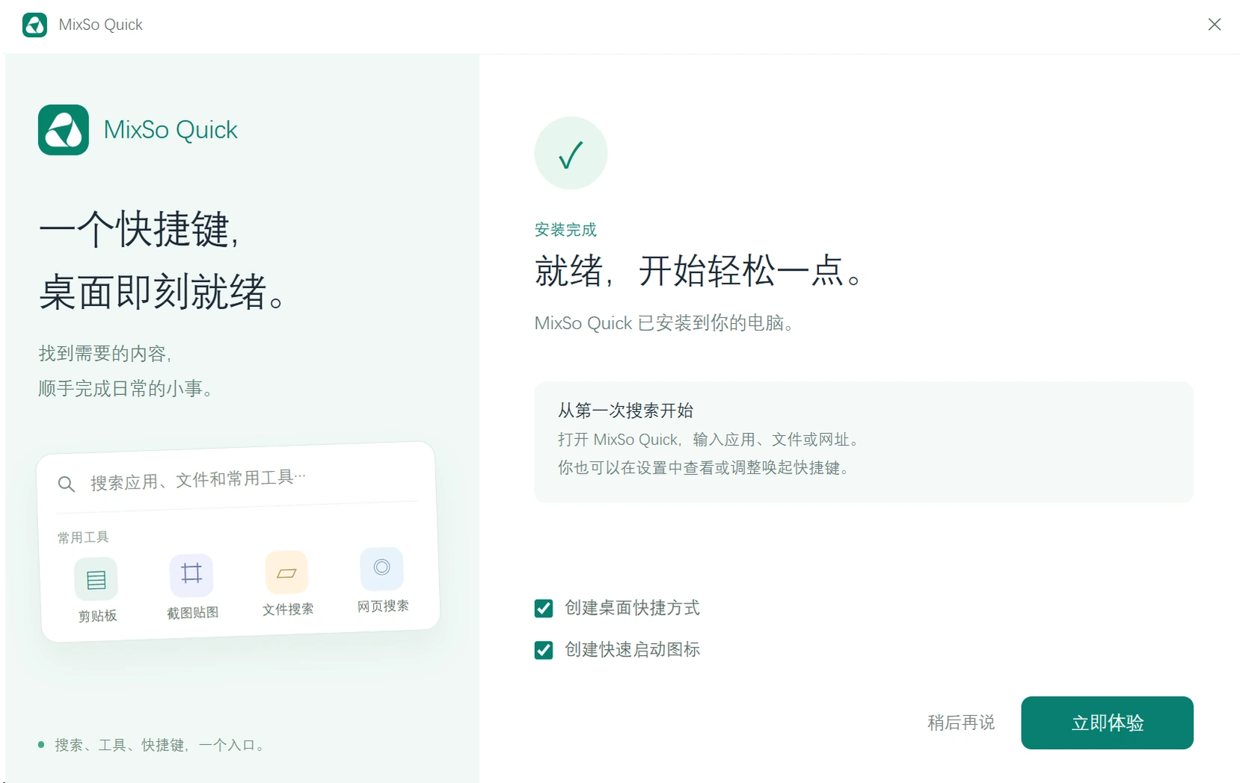Uncheck 创建桌面快捷方式 checkbox
The height and width of the screenshot is (783, 1243).
tap(544, 609)
